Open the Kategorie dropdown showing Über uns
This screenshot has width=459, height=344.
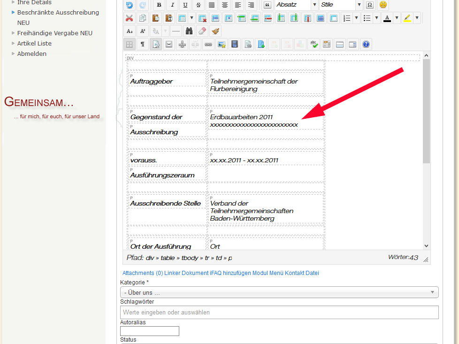click(x=279, y=292)
